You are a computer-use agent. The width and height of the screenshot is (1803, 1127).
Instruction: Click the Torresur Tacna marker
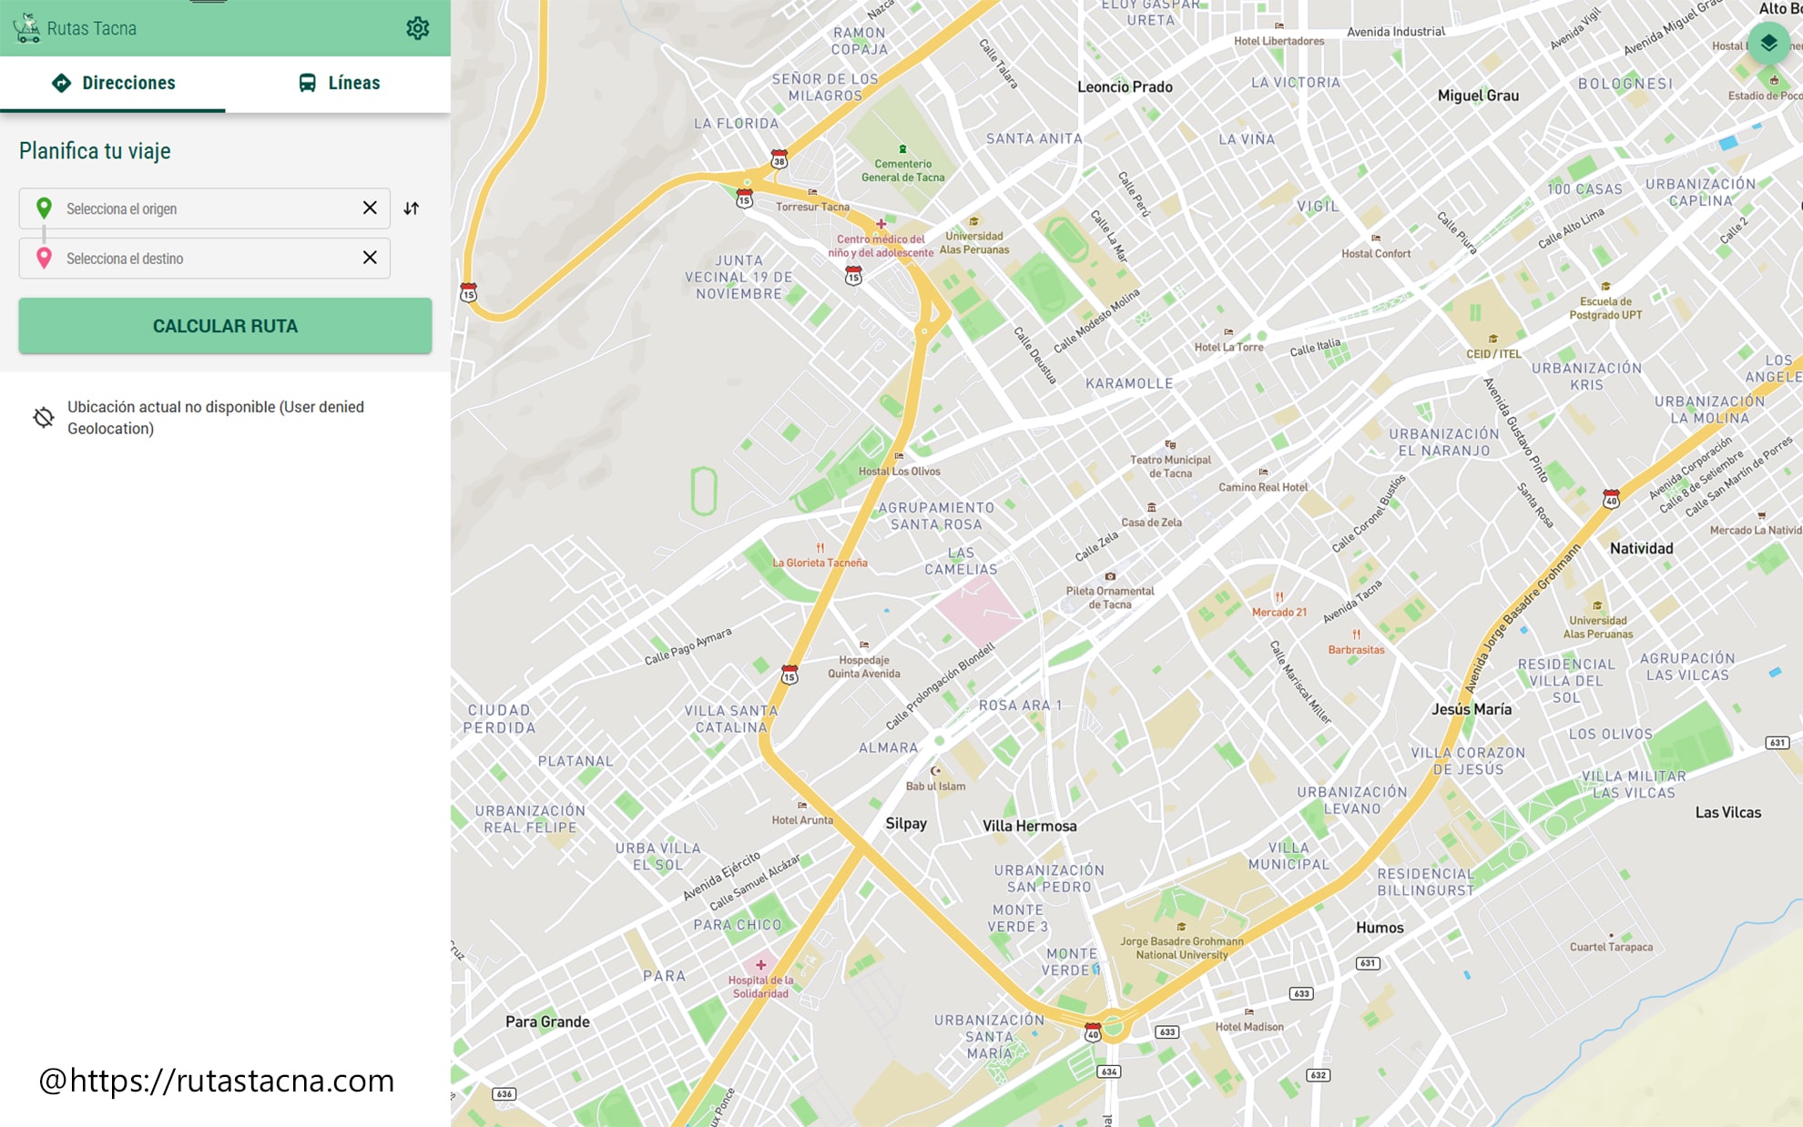(x=812, y=192)
